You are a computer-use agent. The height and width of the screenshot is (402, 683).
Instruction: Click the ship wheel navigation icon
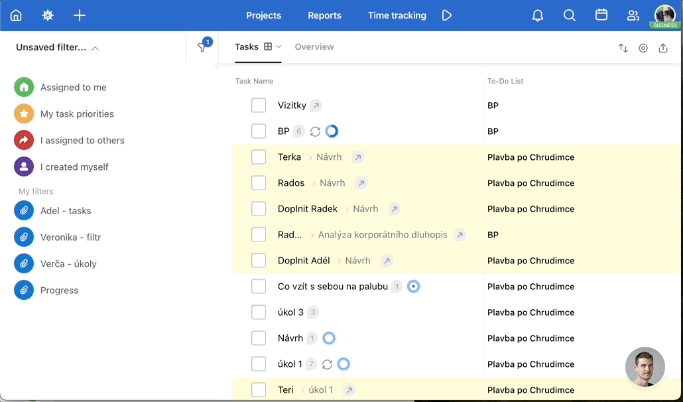point(48,16)
